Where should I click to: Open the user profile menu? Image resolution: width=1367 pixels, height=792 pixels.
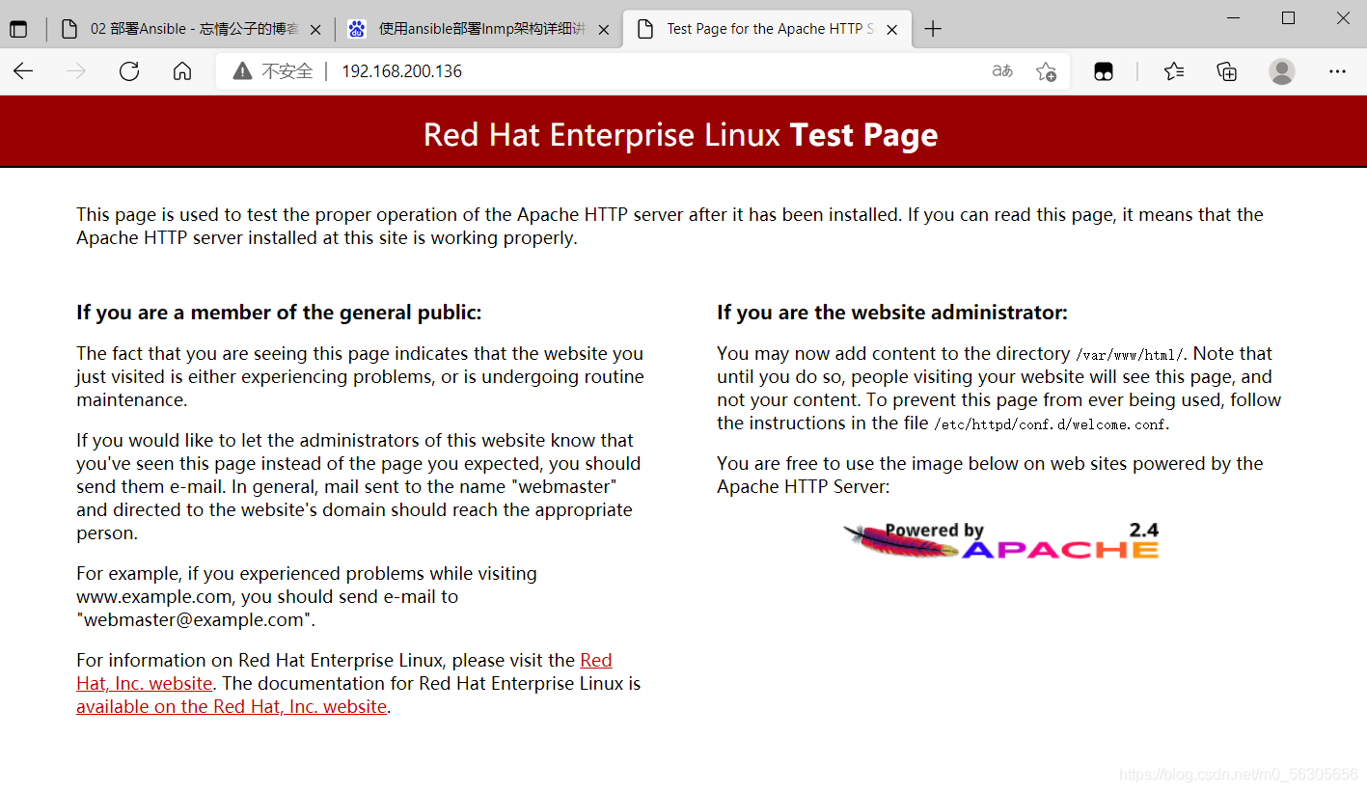pos(1282,71)
